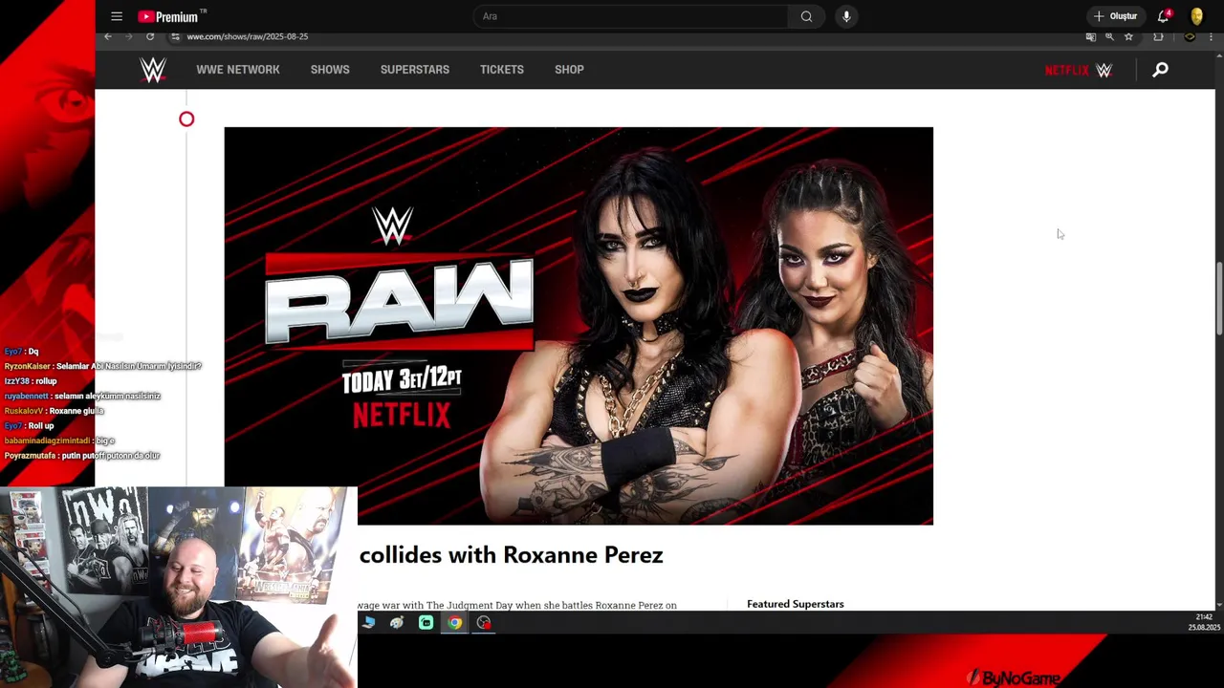Open Chrome profile icon in toolbar
Screen dimensions: 1224x688
pos(1190,36)
